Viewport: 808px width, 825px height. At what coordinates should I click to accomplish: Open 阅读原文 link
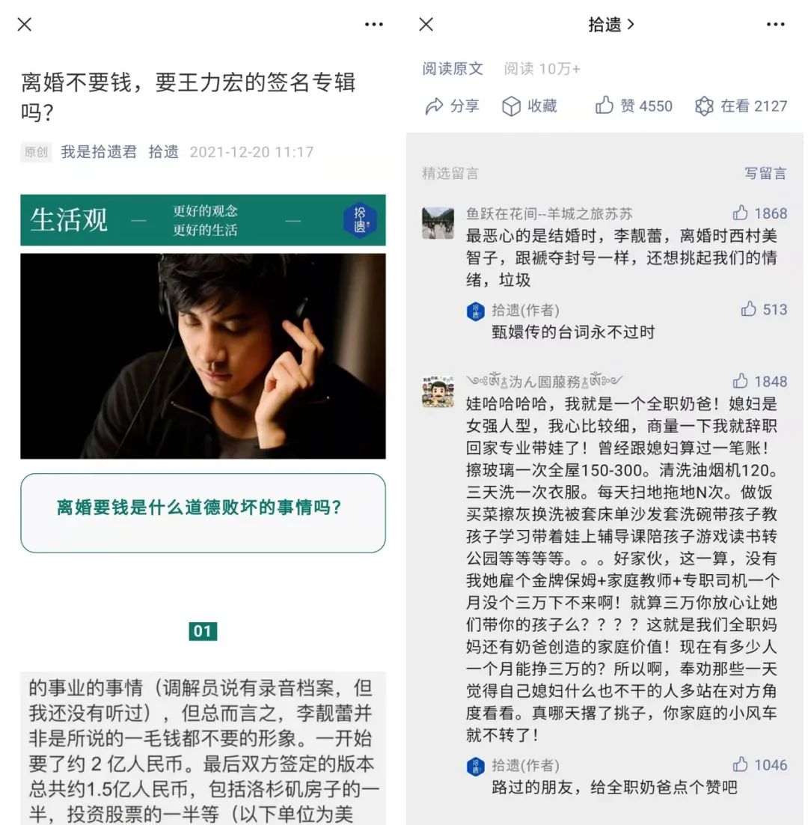pyautogui.click(x=453, y=68)
